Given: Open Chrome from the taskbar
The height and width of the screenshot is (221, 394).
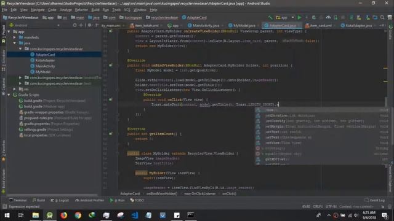Looking at the screenshot, I should pyautogui.click(x=78, y=215).
